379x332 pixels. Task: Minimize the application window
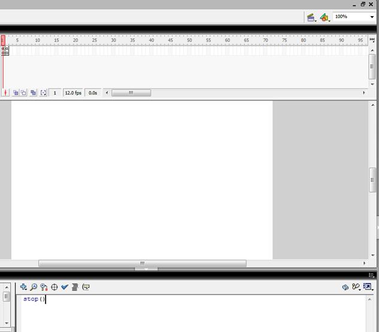coord(354,5)
